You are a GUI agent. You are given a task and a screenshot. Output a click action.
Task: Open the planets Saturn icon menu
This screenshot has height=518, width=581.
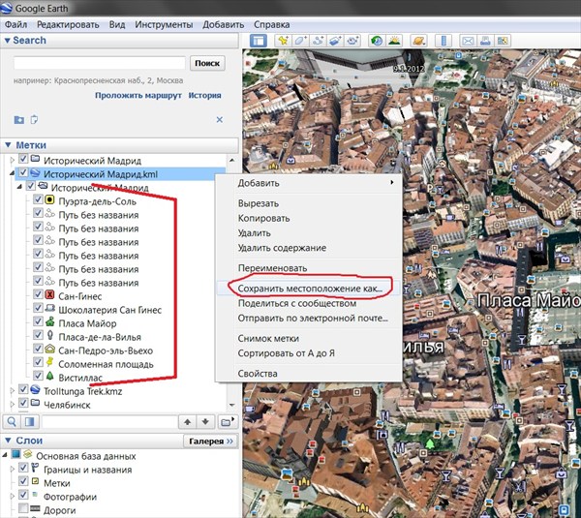click(419, 41)
